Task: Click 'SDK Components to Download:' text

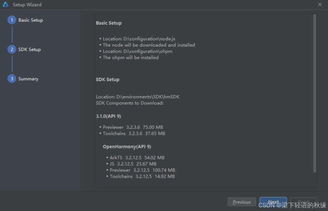Action: pos(130,103)
